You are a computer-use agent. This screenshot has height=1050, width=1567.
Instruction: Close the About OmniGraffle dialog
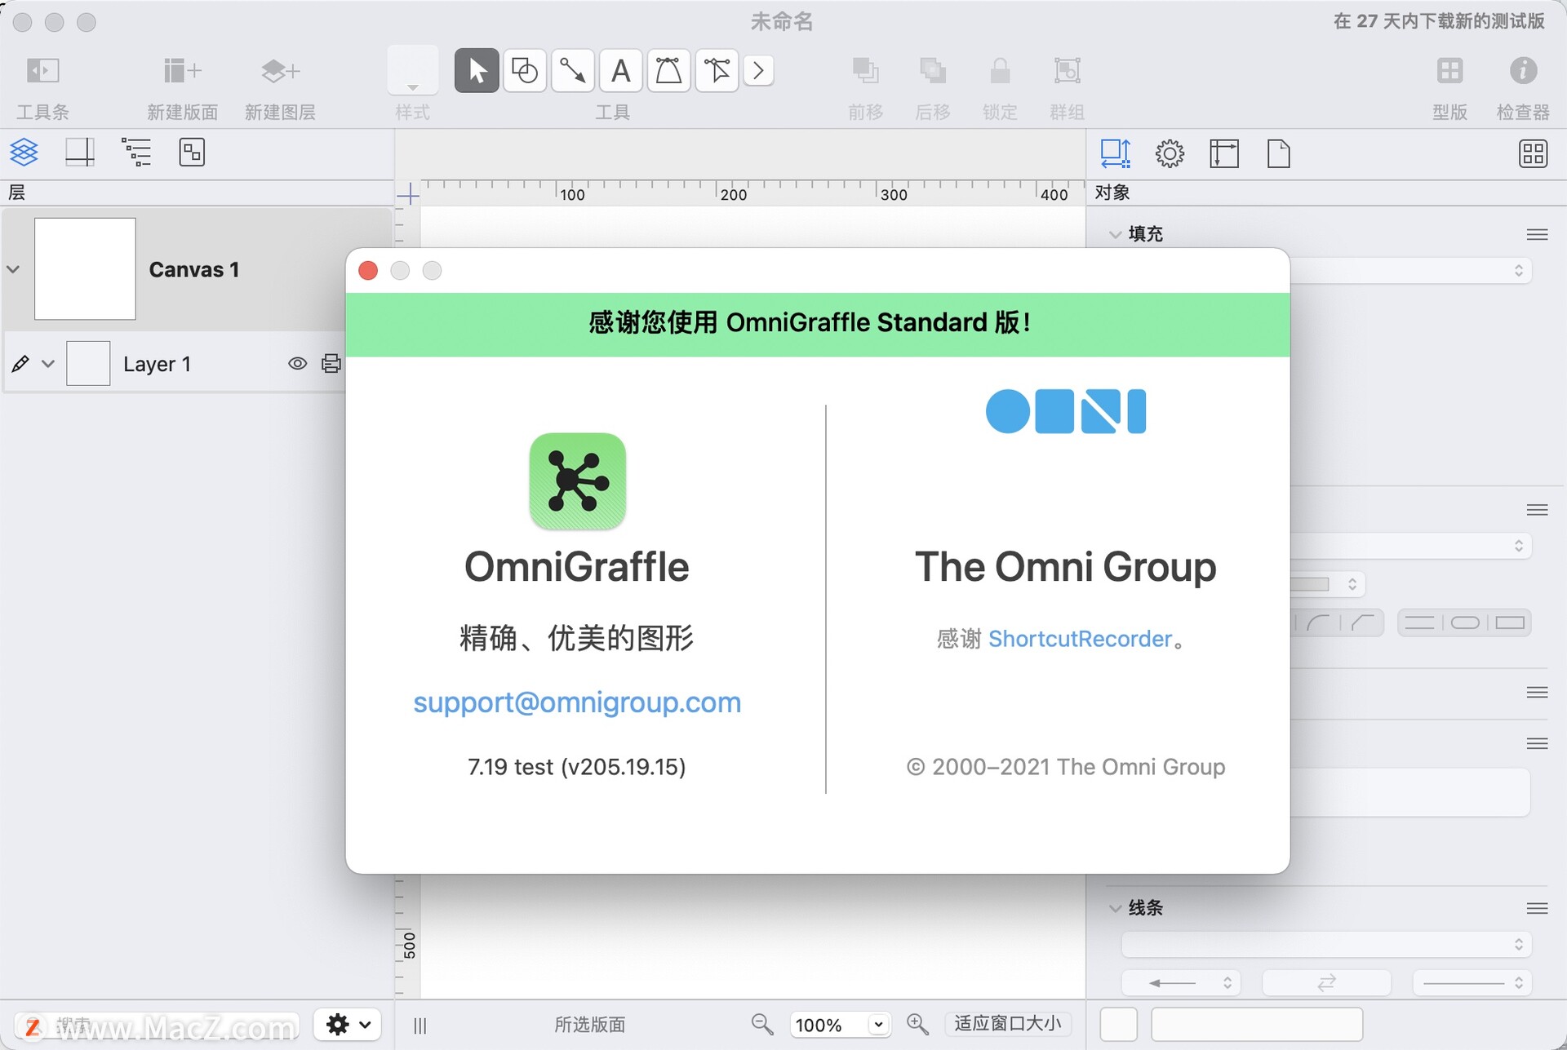pos(368,271)
